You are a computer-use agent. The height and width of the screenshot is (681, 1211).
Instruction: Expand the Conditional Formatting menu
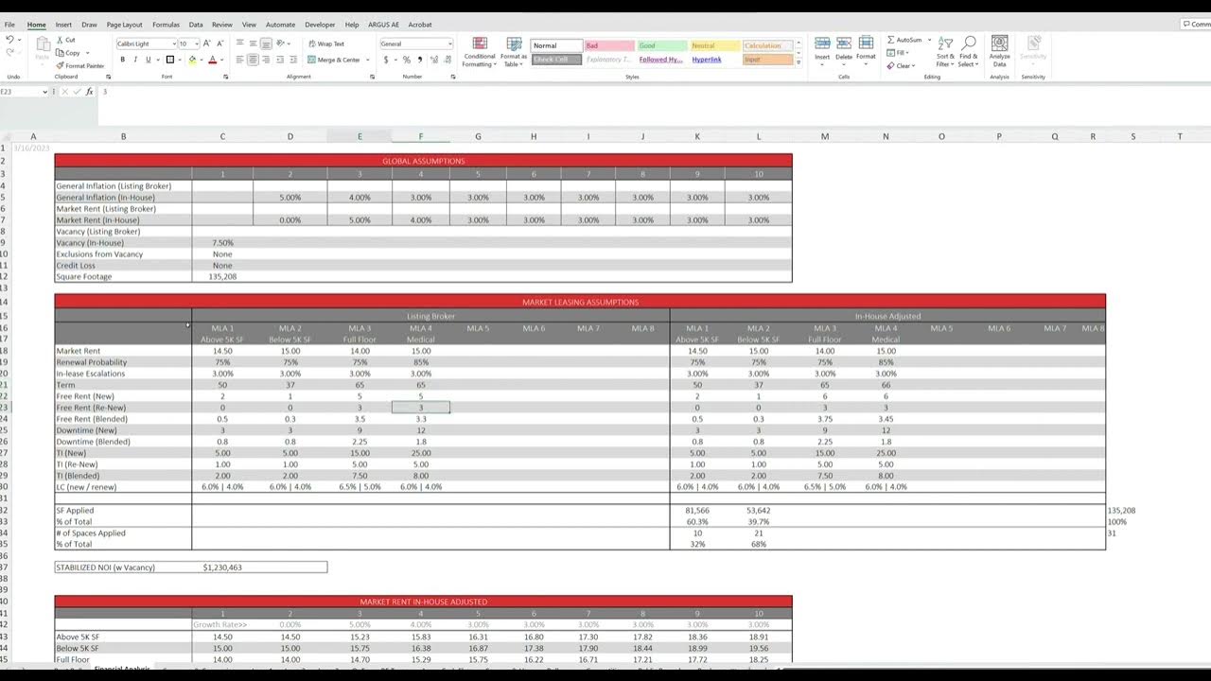tap(480, 52)
